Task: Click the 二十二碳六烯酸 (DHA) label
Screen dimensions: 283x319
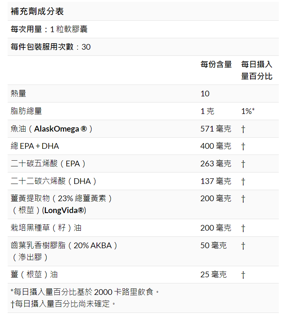Action: (54, 181)
